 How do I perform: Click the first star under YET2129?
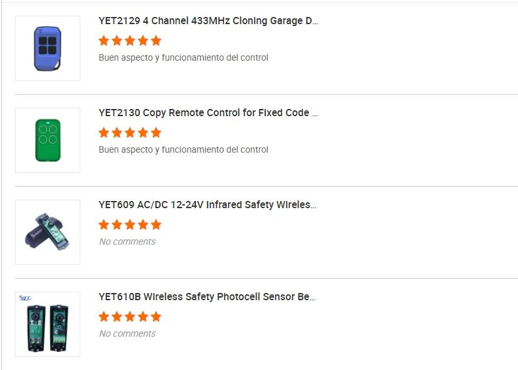104,40
